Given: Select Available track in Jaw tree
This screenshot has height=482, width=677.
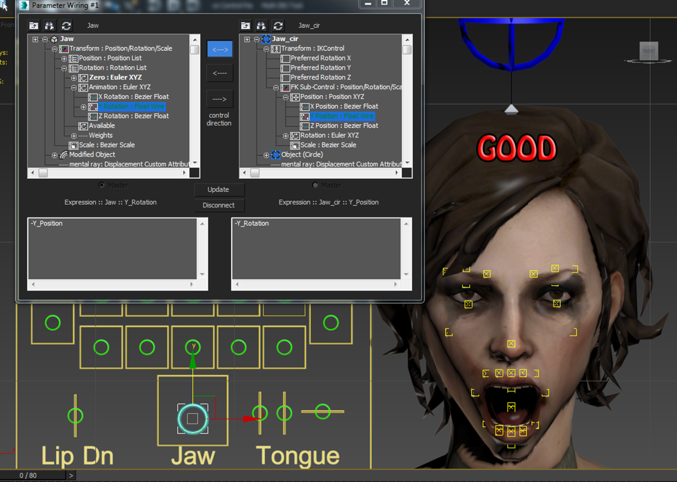Looking at the screenshot, I should pos(102,126).
